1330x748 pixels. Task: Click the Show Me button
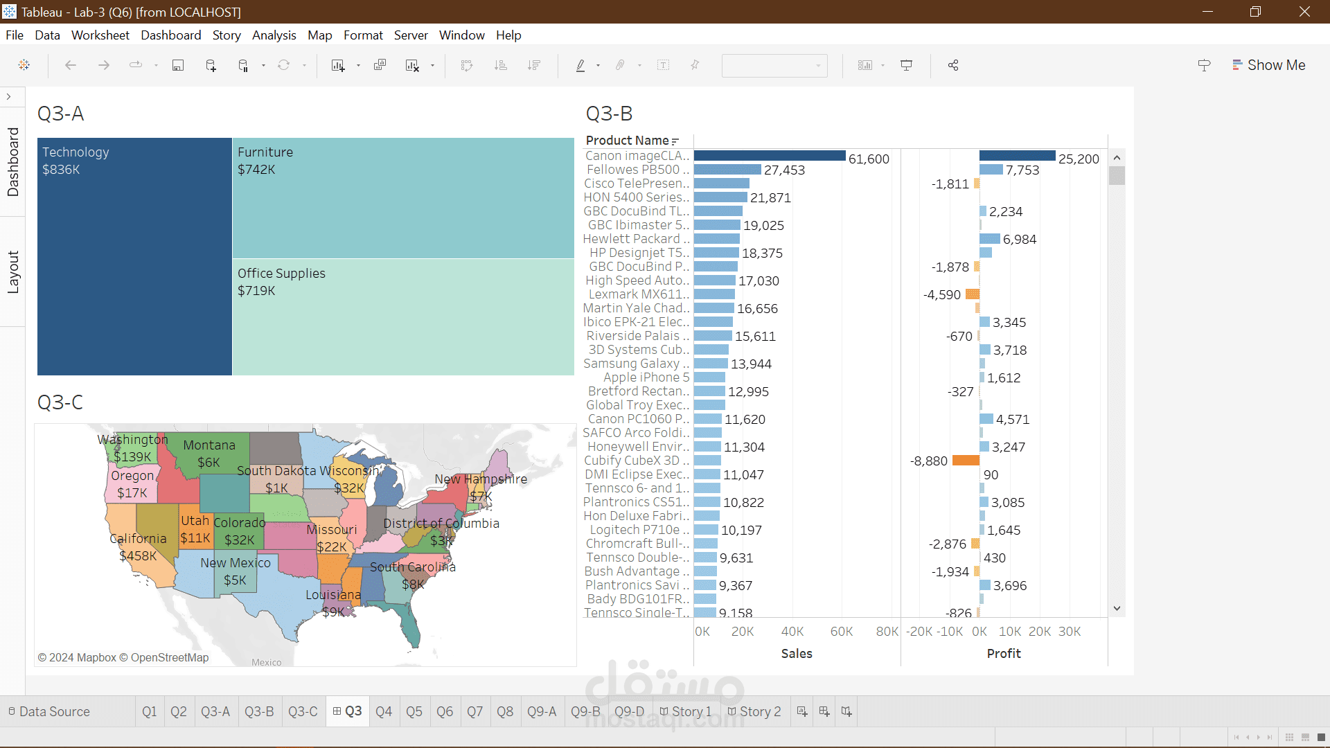pyautogui.click(x=1268, y=65)
